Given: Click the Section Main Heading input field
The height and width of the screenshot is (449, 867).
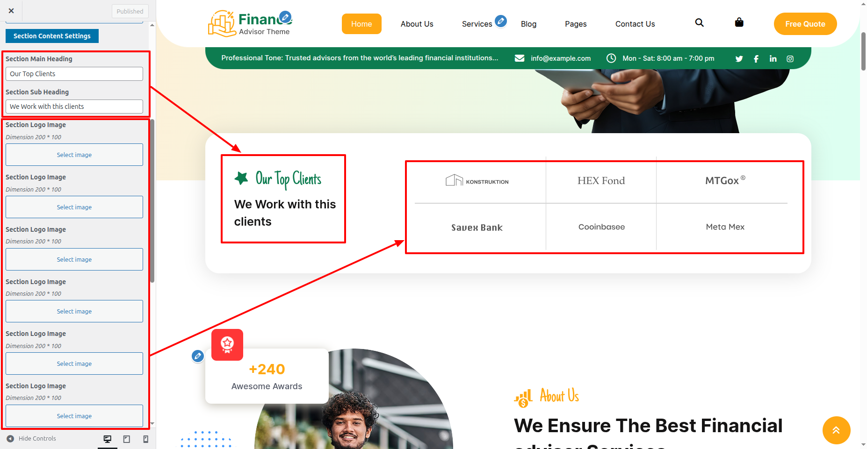Looking at the screenshot, I should (x=74, y=74).
